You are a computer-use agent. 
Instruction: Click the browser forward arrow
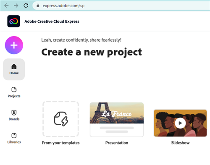[16, 5]
